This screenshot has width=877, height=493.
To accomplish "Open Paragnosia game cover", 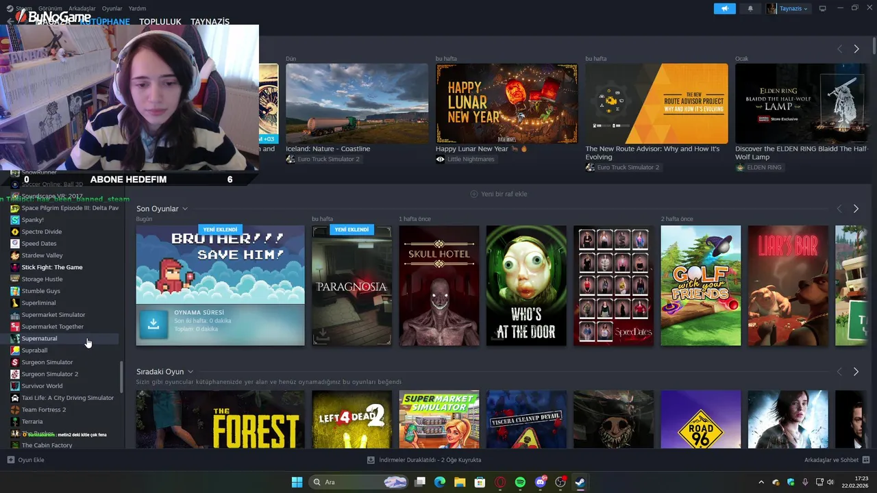I will pyautogui.click(x=352, y=286).
